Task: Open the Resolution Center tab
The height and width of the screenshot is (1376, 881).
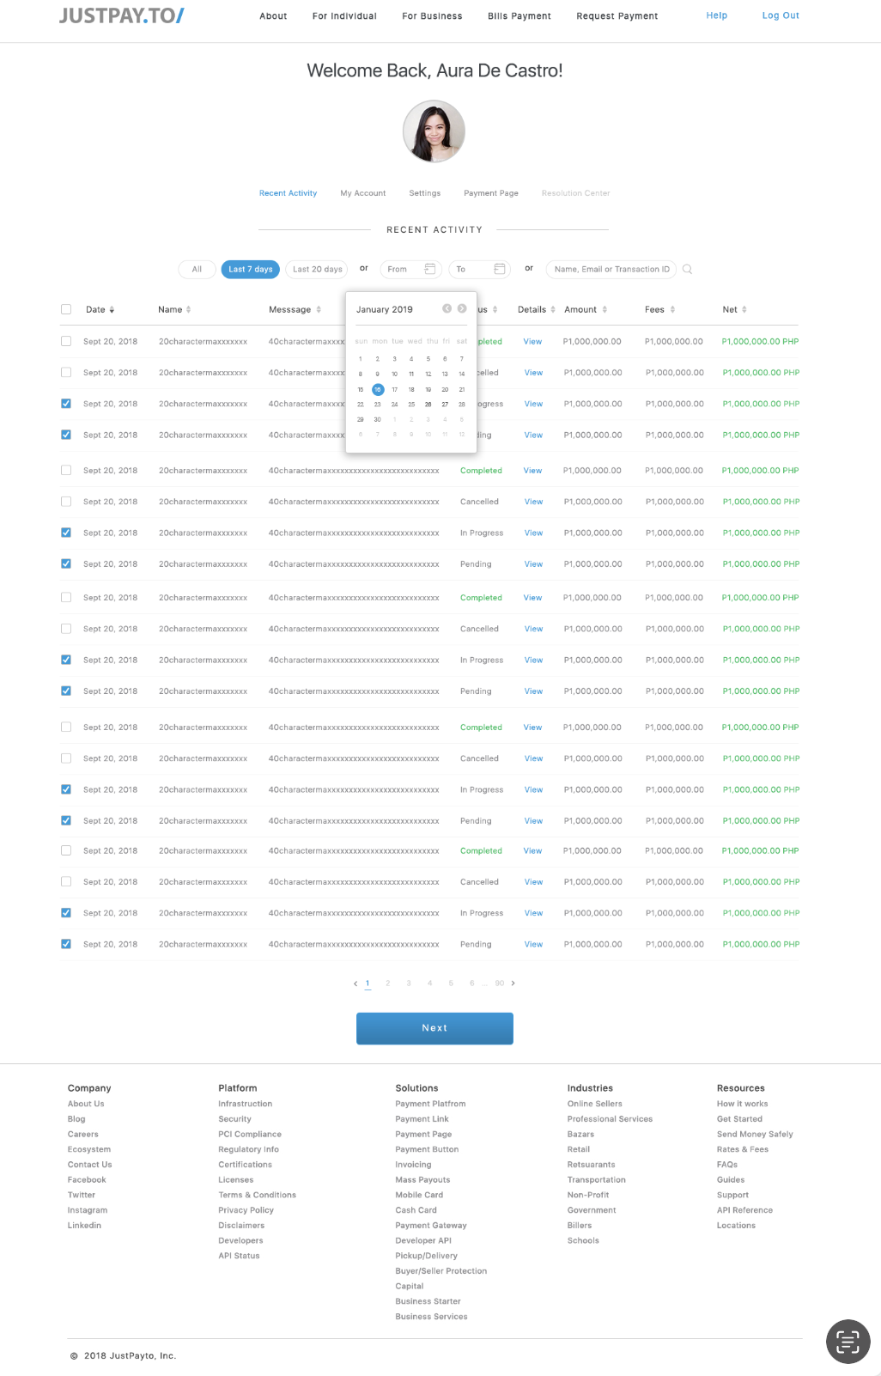Action: [576, 193]
